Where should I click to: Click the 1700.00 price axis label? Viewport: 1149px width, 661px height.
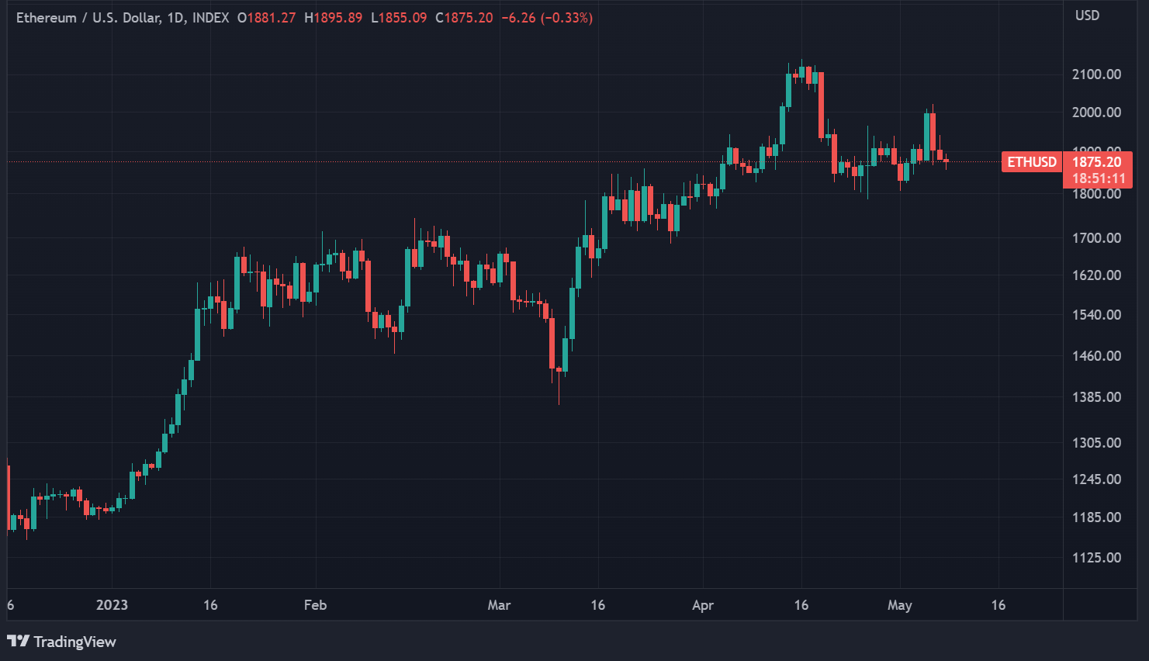(x=1096, y=238)
